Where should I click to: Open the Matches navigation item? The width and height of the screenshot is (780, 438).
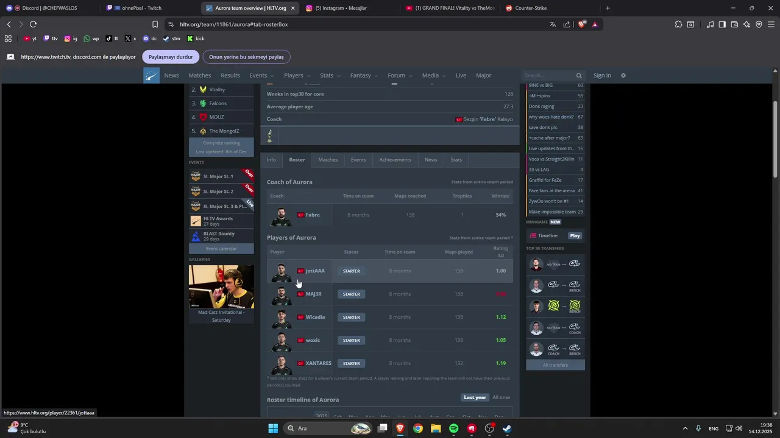[x=200, y=75]
